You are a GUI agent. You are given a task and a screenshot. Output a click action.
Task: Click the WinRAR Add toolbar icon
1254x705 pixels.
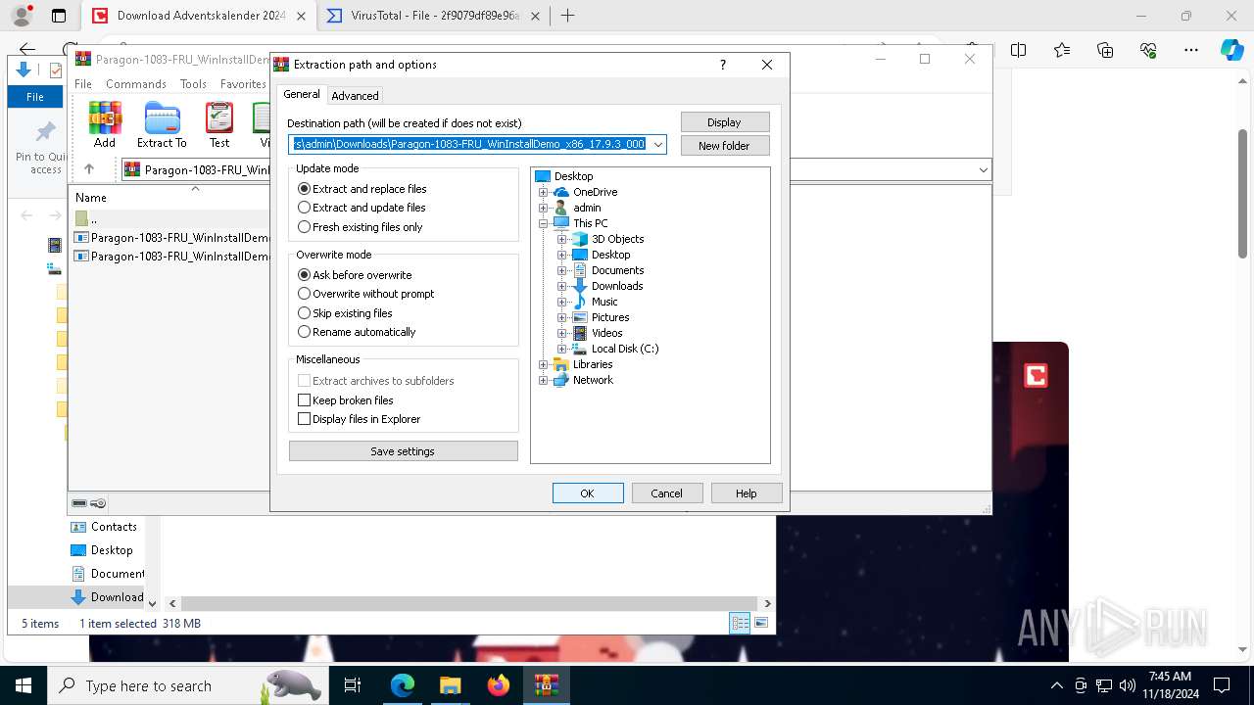(105, 124)
